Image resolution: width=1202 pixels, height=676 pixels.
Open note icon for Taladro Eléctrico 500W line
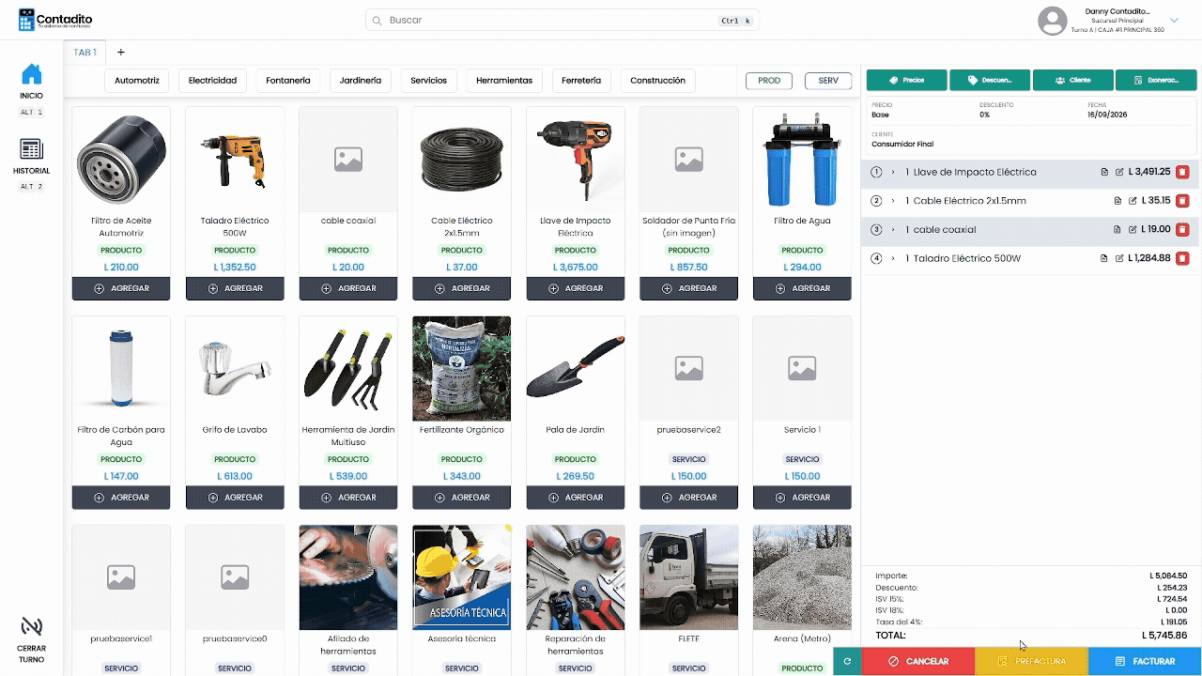click(x=1104, y=258)
